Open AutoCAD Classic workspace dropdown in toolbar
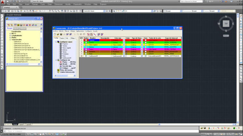This screenshot has height=136, width=243. coord(104,11)
